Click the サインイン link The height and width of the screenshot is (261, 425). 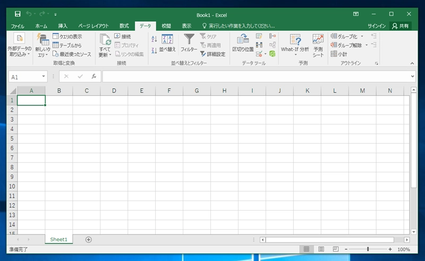pyautogui.click(x=377, y=26)
